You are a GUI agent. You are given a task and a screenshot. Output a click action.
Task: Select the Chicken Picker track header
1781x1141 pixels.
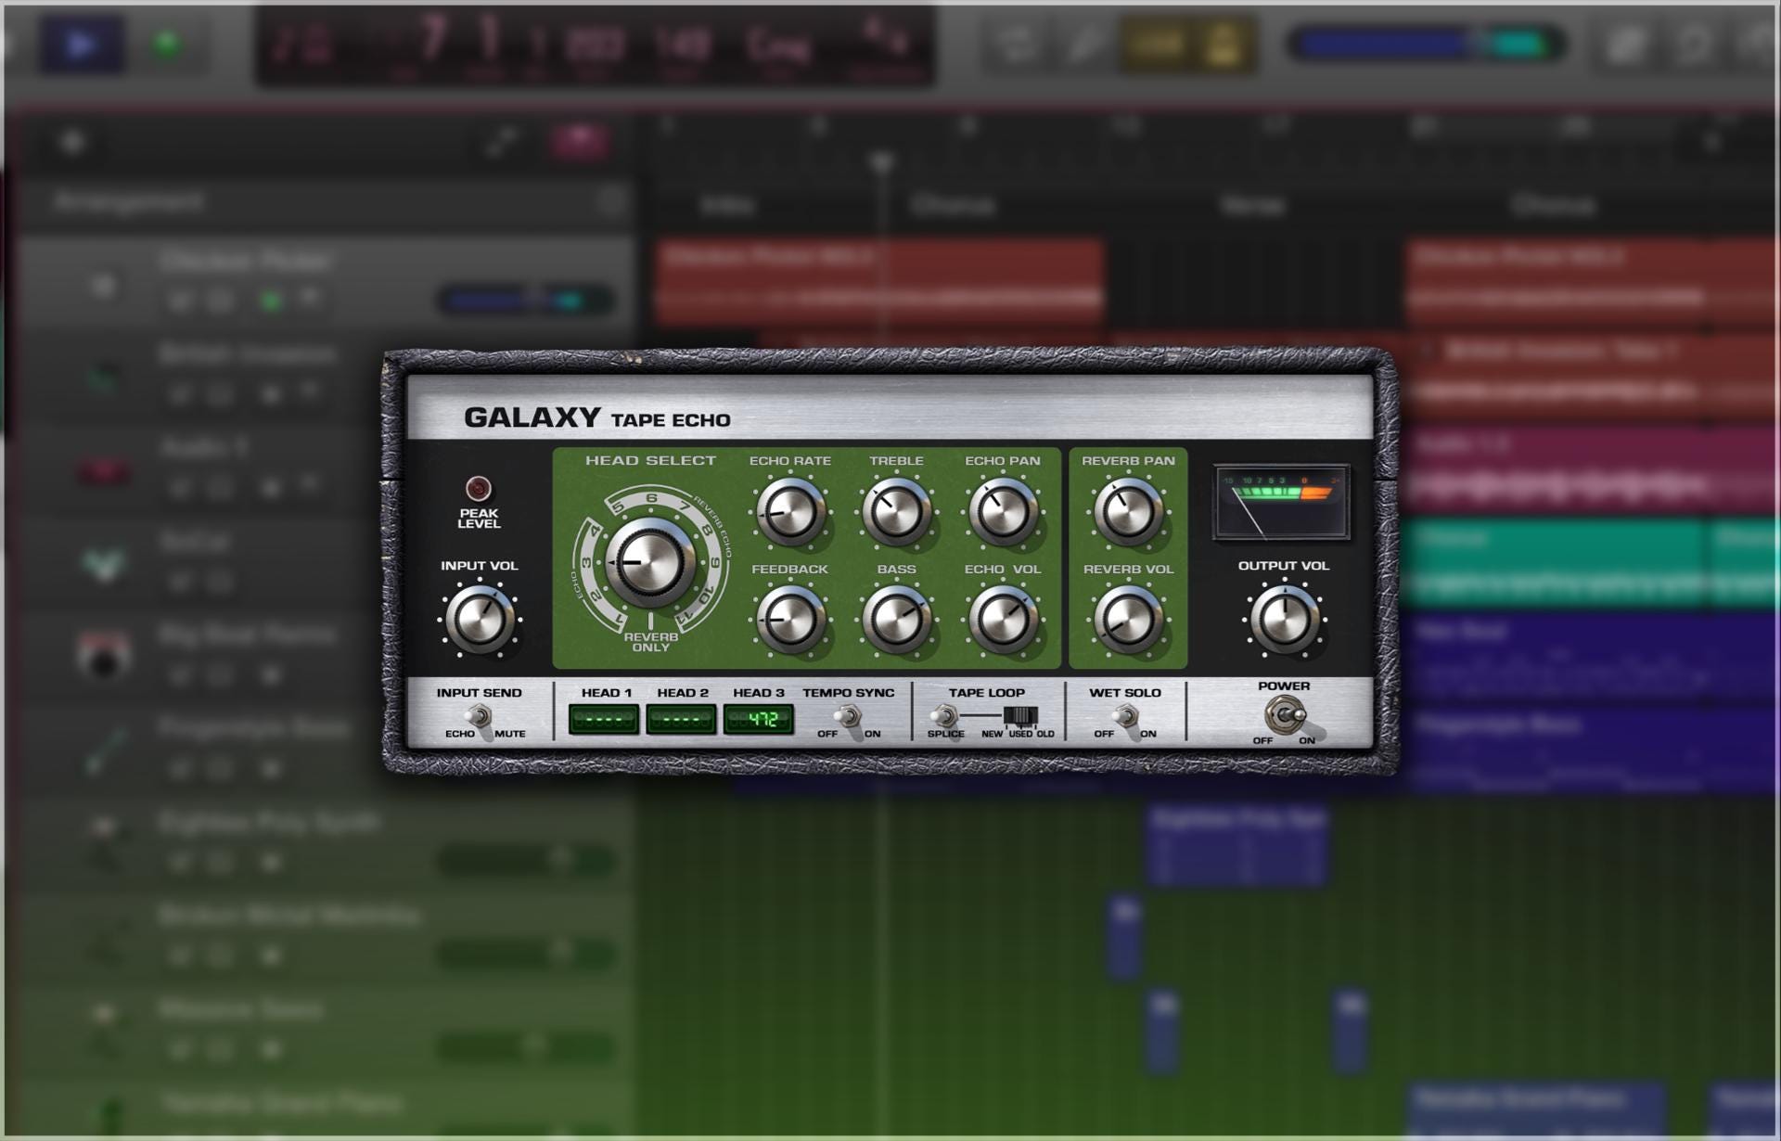coord(325,283)
